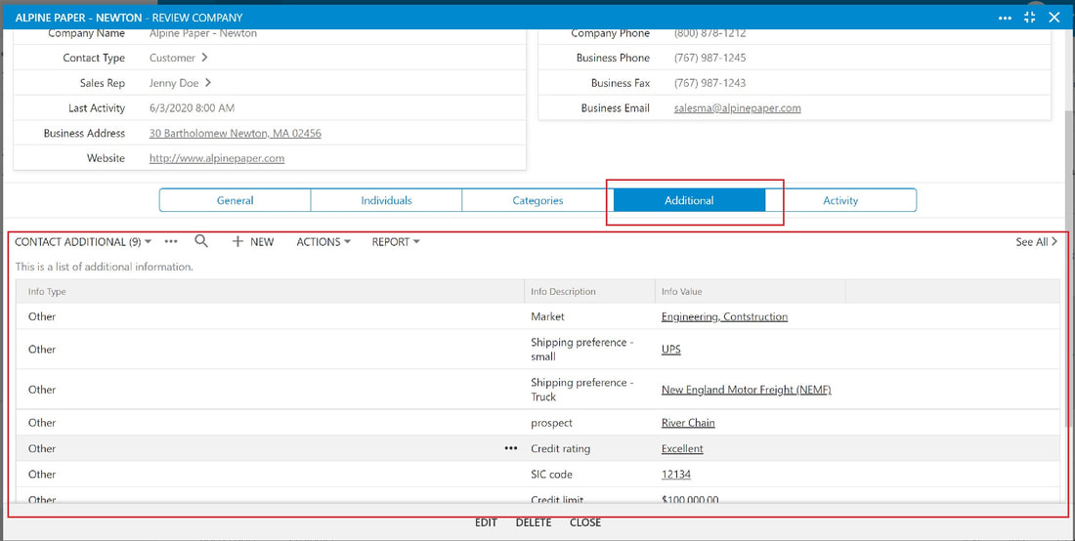Switch to the Individuals tab
This screenshot has height=541, width=1075.
[387, 200]
